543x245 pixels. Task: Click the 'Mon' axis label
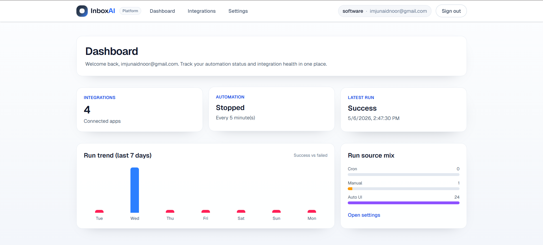coord(312,218)
